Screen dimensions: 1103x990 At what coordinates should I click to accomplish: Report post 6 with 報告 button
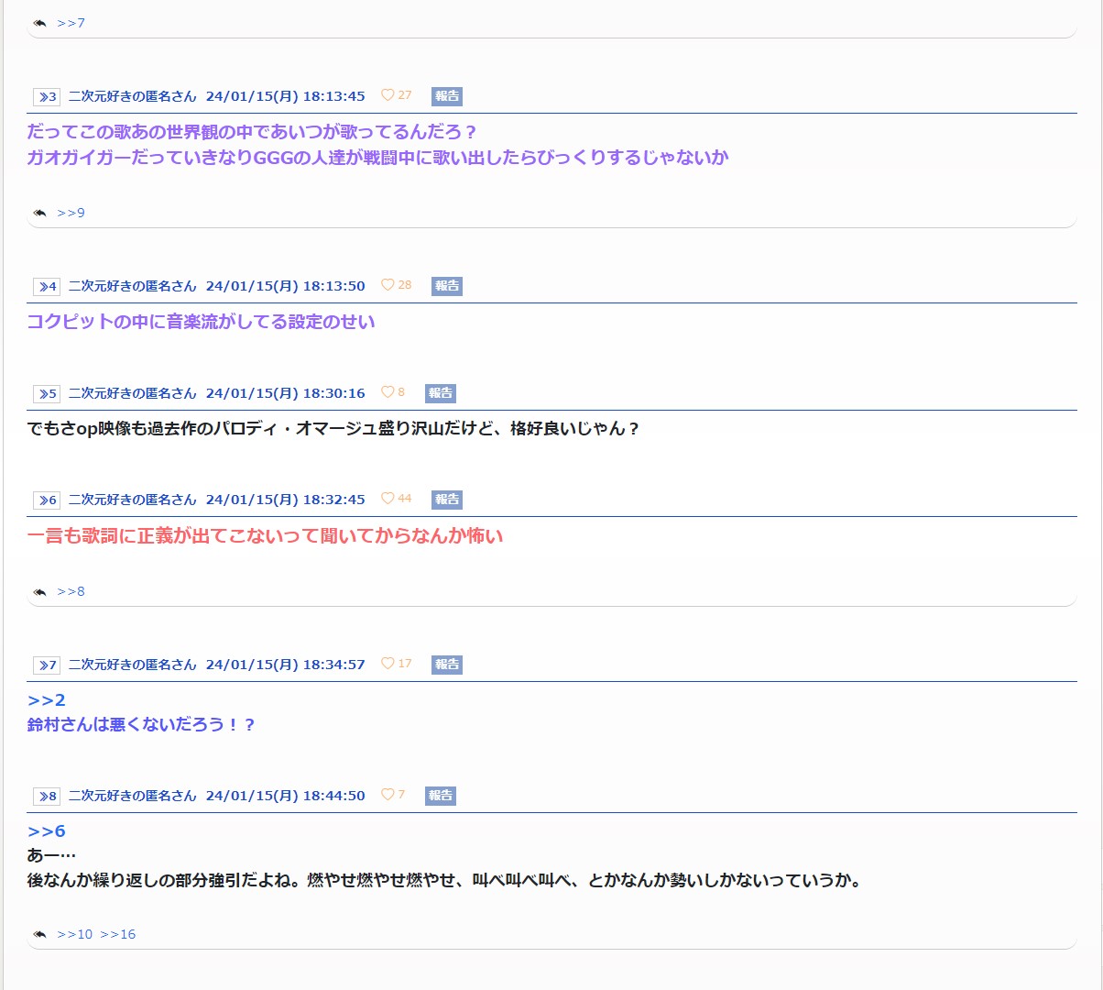pos(447,500)
